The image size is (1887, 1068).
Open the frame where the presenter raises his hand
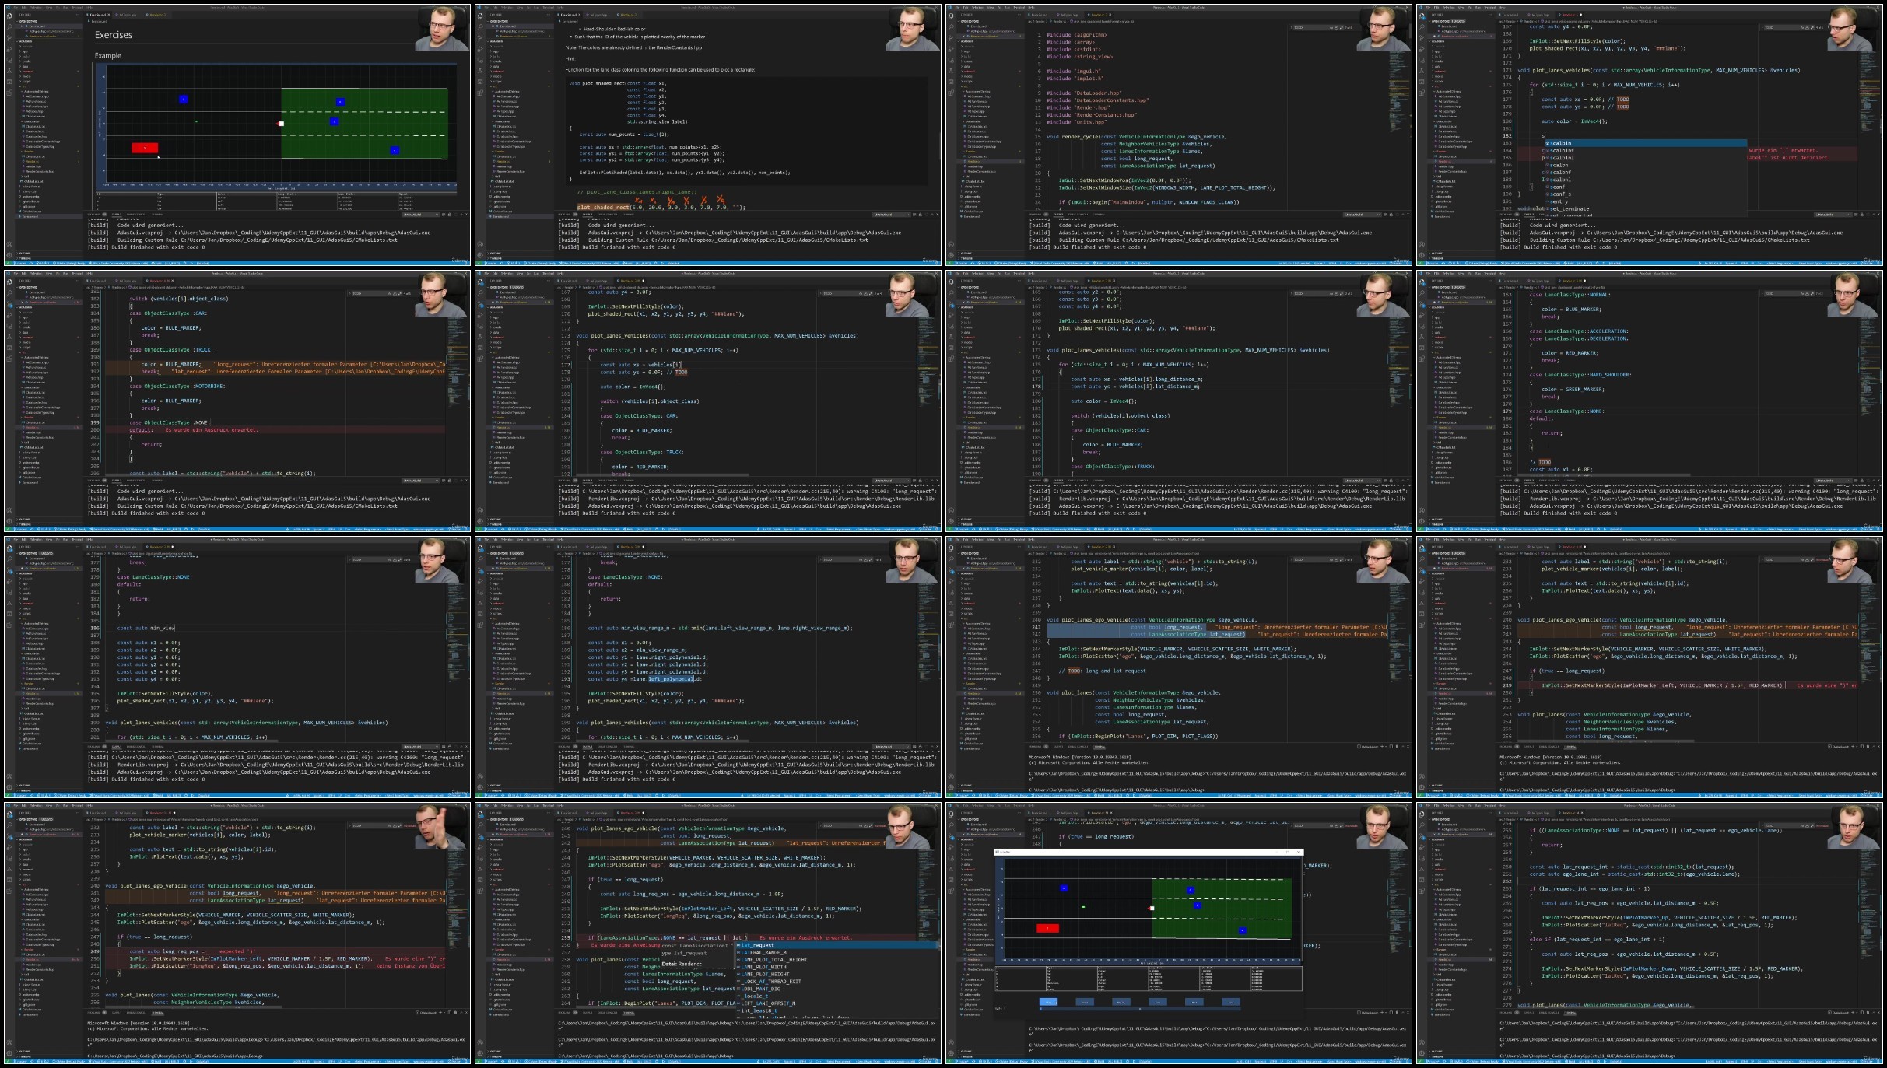(x=237, y=932)
